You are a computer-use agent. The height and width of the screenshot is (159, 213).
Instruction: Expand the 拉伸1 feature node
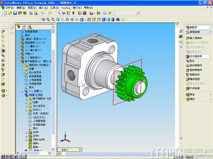[26, 133]
